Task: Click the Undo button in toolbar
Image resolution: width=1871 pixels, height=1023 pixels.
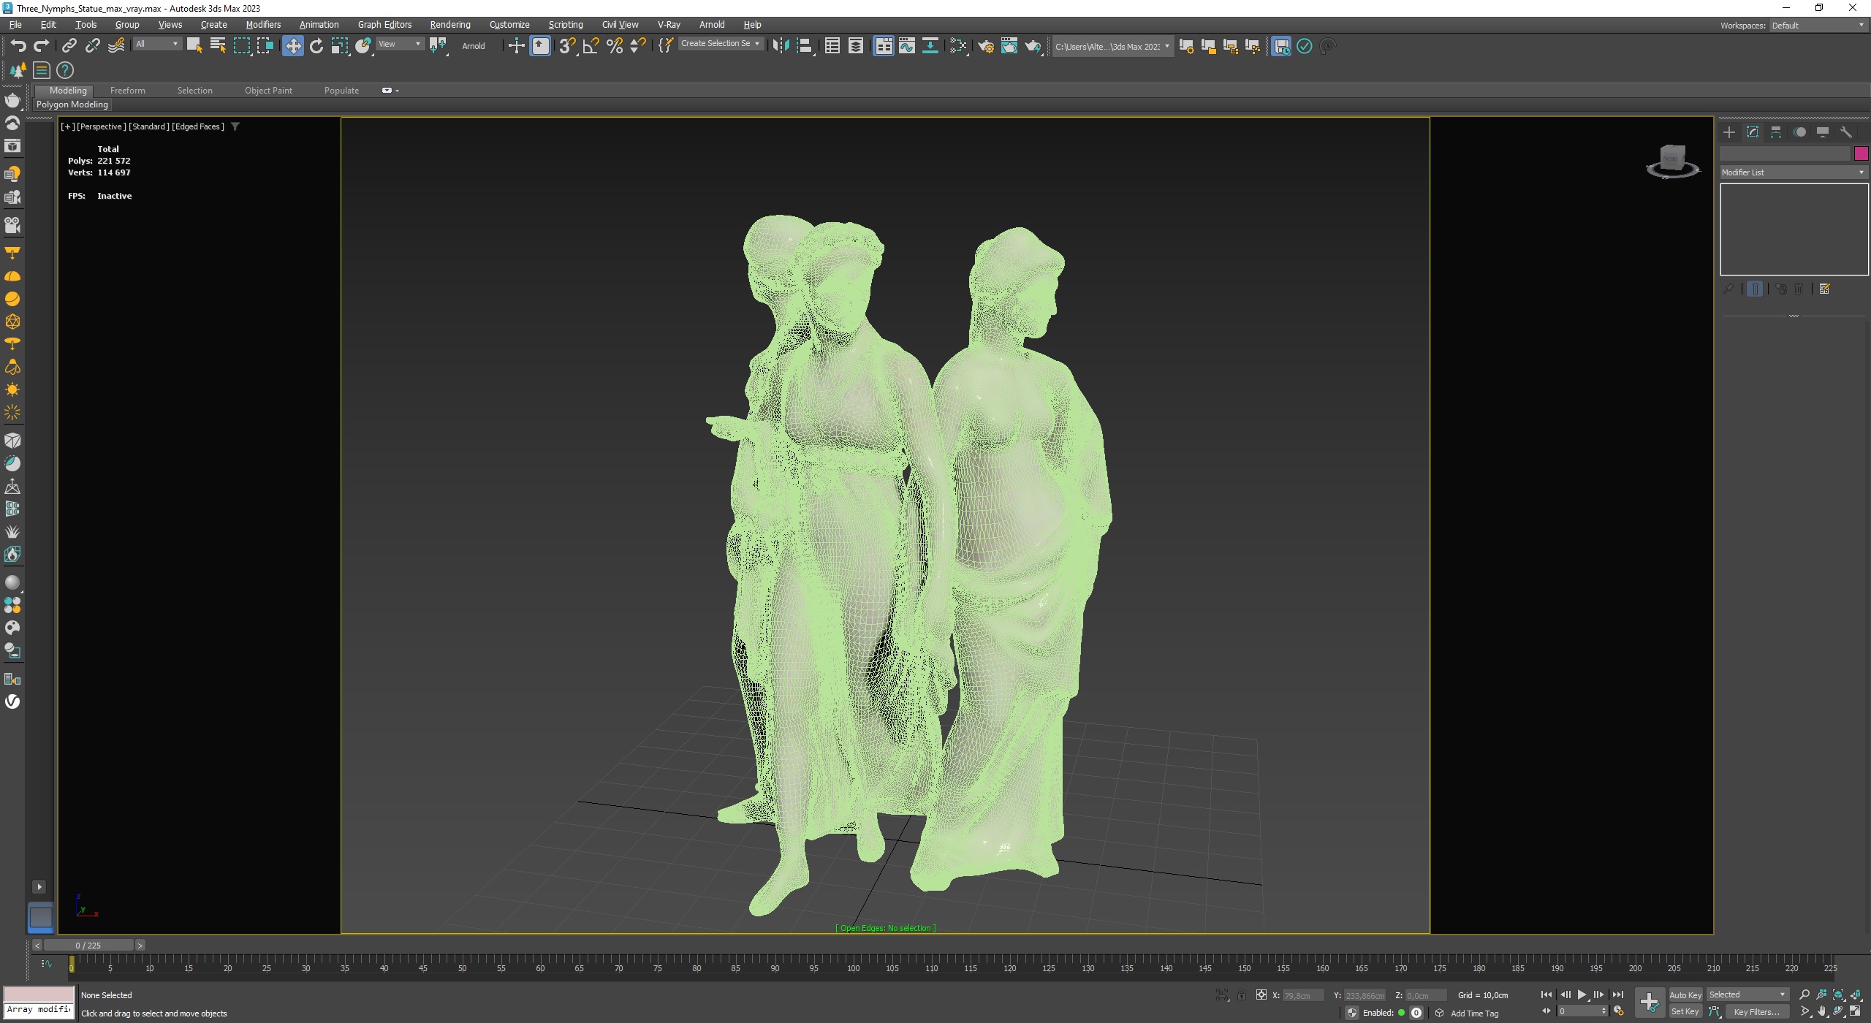Action: click(x=19, y=45)
